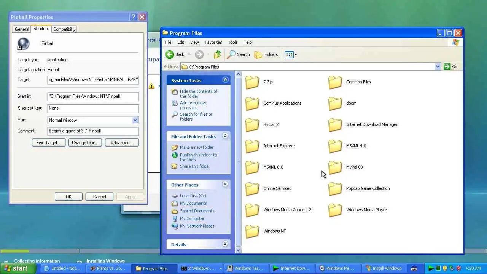Go to My Documents link
The height and width of the screenshot is (274, 487).
click(193, 203)
